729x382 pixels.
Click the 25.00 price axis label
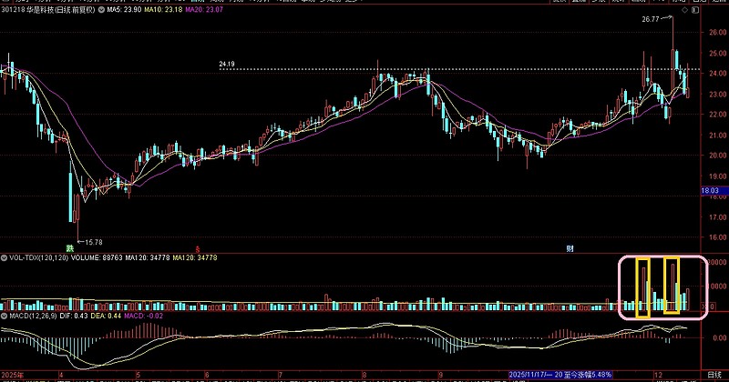coord(718,54)
